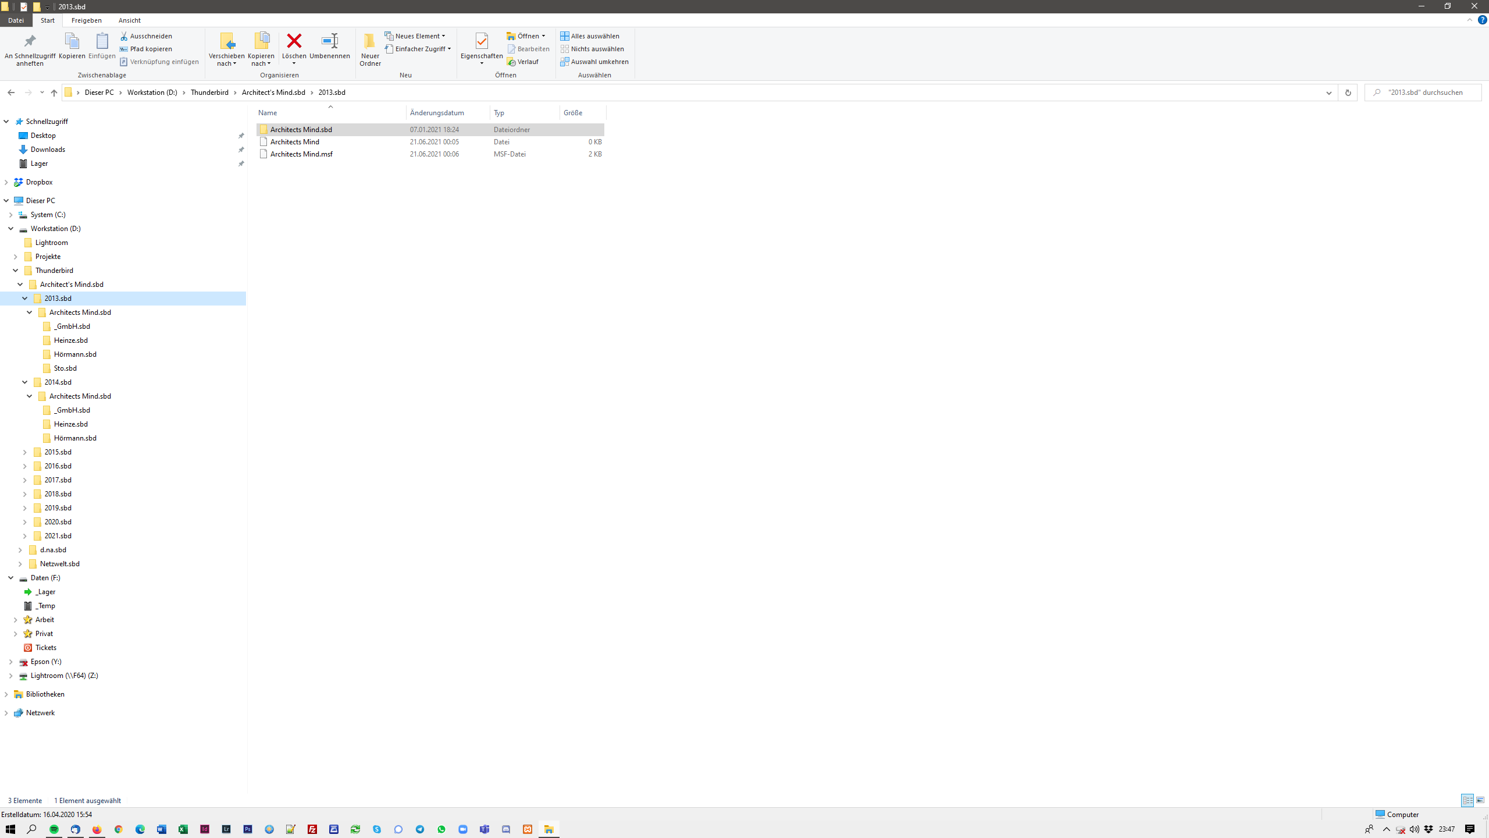Image resolution: width=1489 pixels, height=838 pixels.
Task: Open Firefox from the taskbar
Action: tap(97, 829)
